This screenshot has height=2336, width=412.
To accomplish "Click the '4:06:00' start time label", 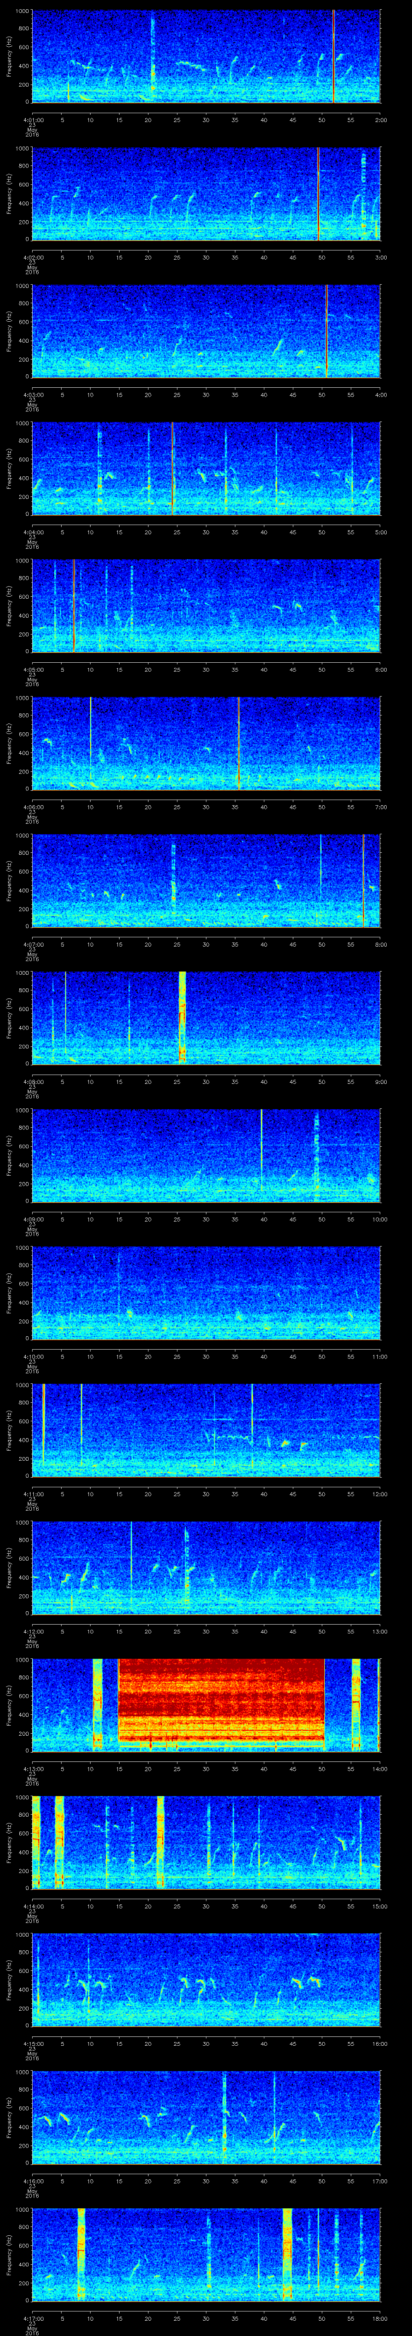I will (x=33, y=806).
